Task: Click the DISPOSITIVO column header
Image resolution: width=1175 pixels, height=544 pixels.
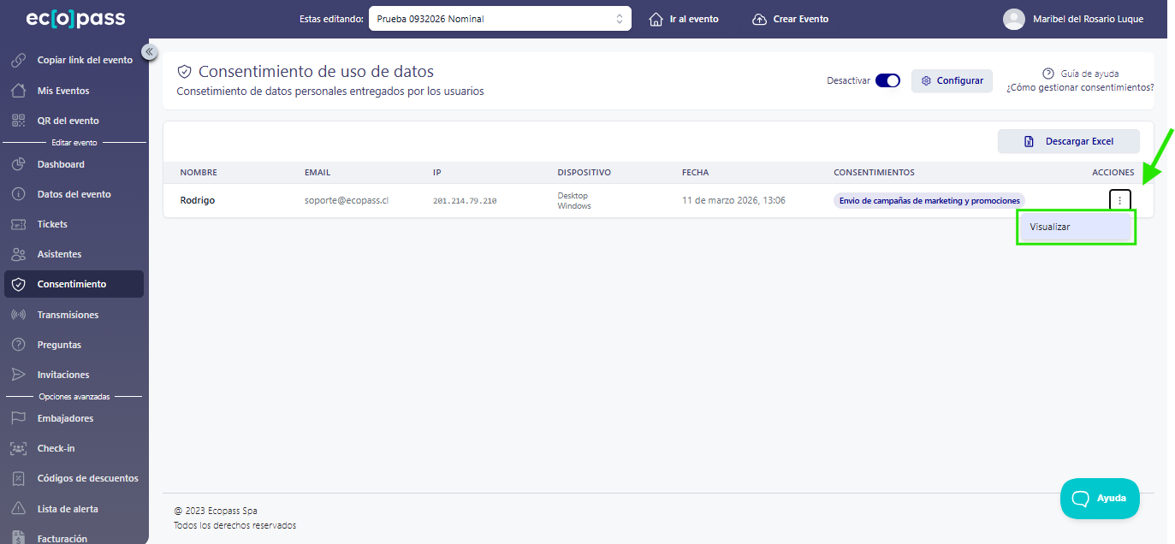Action: pyautogui.click(x=585, y=172)
